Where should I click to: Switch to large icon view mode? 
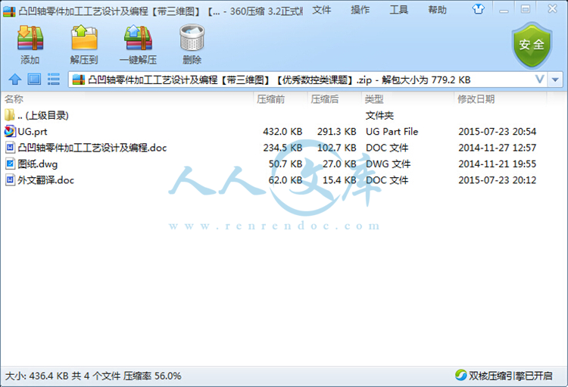pyautogui.click(x=34, y=79)
